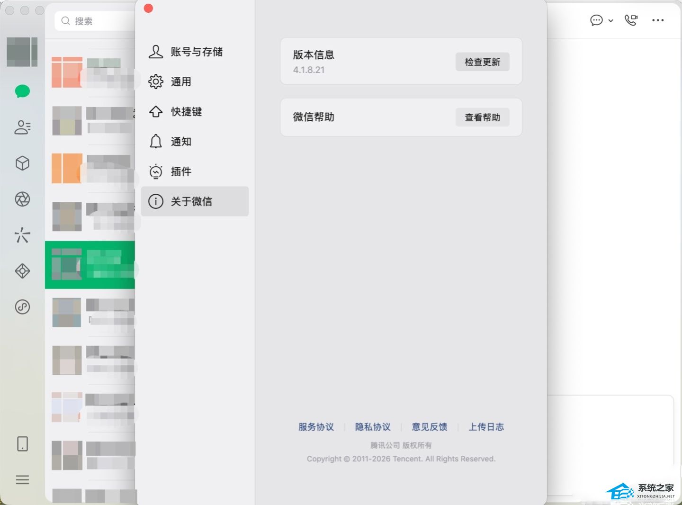
Task: Open the 隐私协议 link
Action: click(x=373, y=427)
